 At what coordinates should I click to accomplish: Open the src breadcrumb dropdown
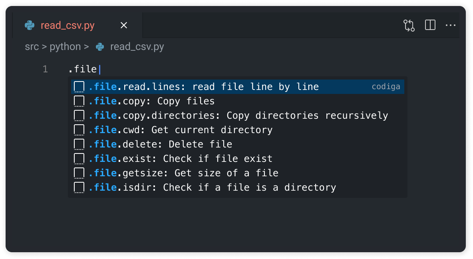point(32,46)
